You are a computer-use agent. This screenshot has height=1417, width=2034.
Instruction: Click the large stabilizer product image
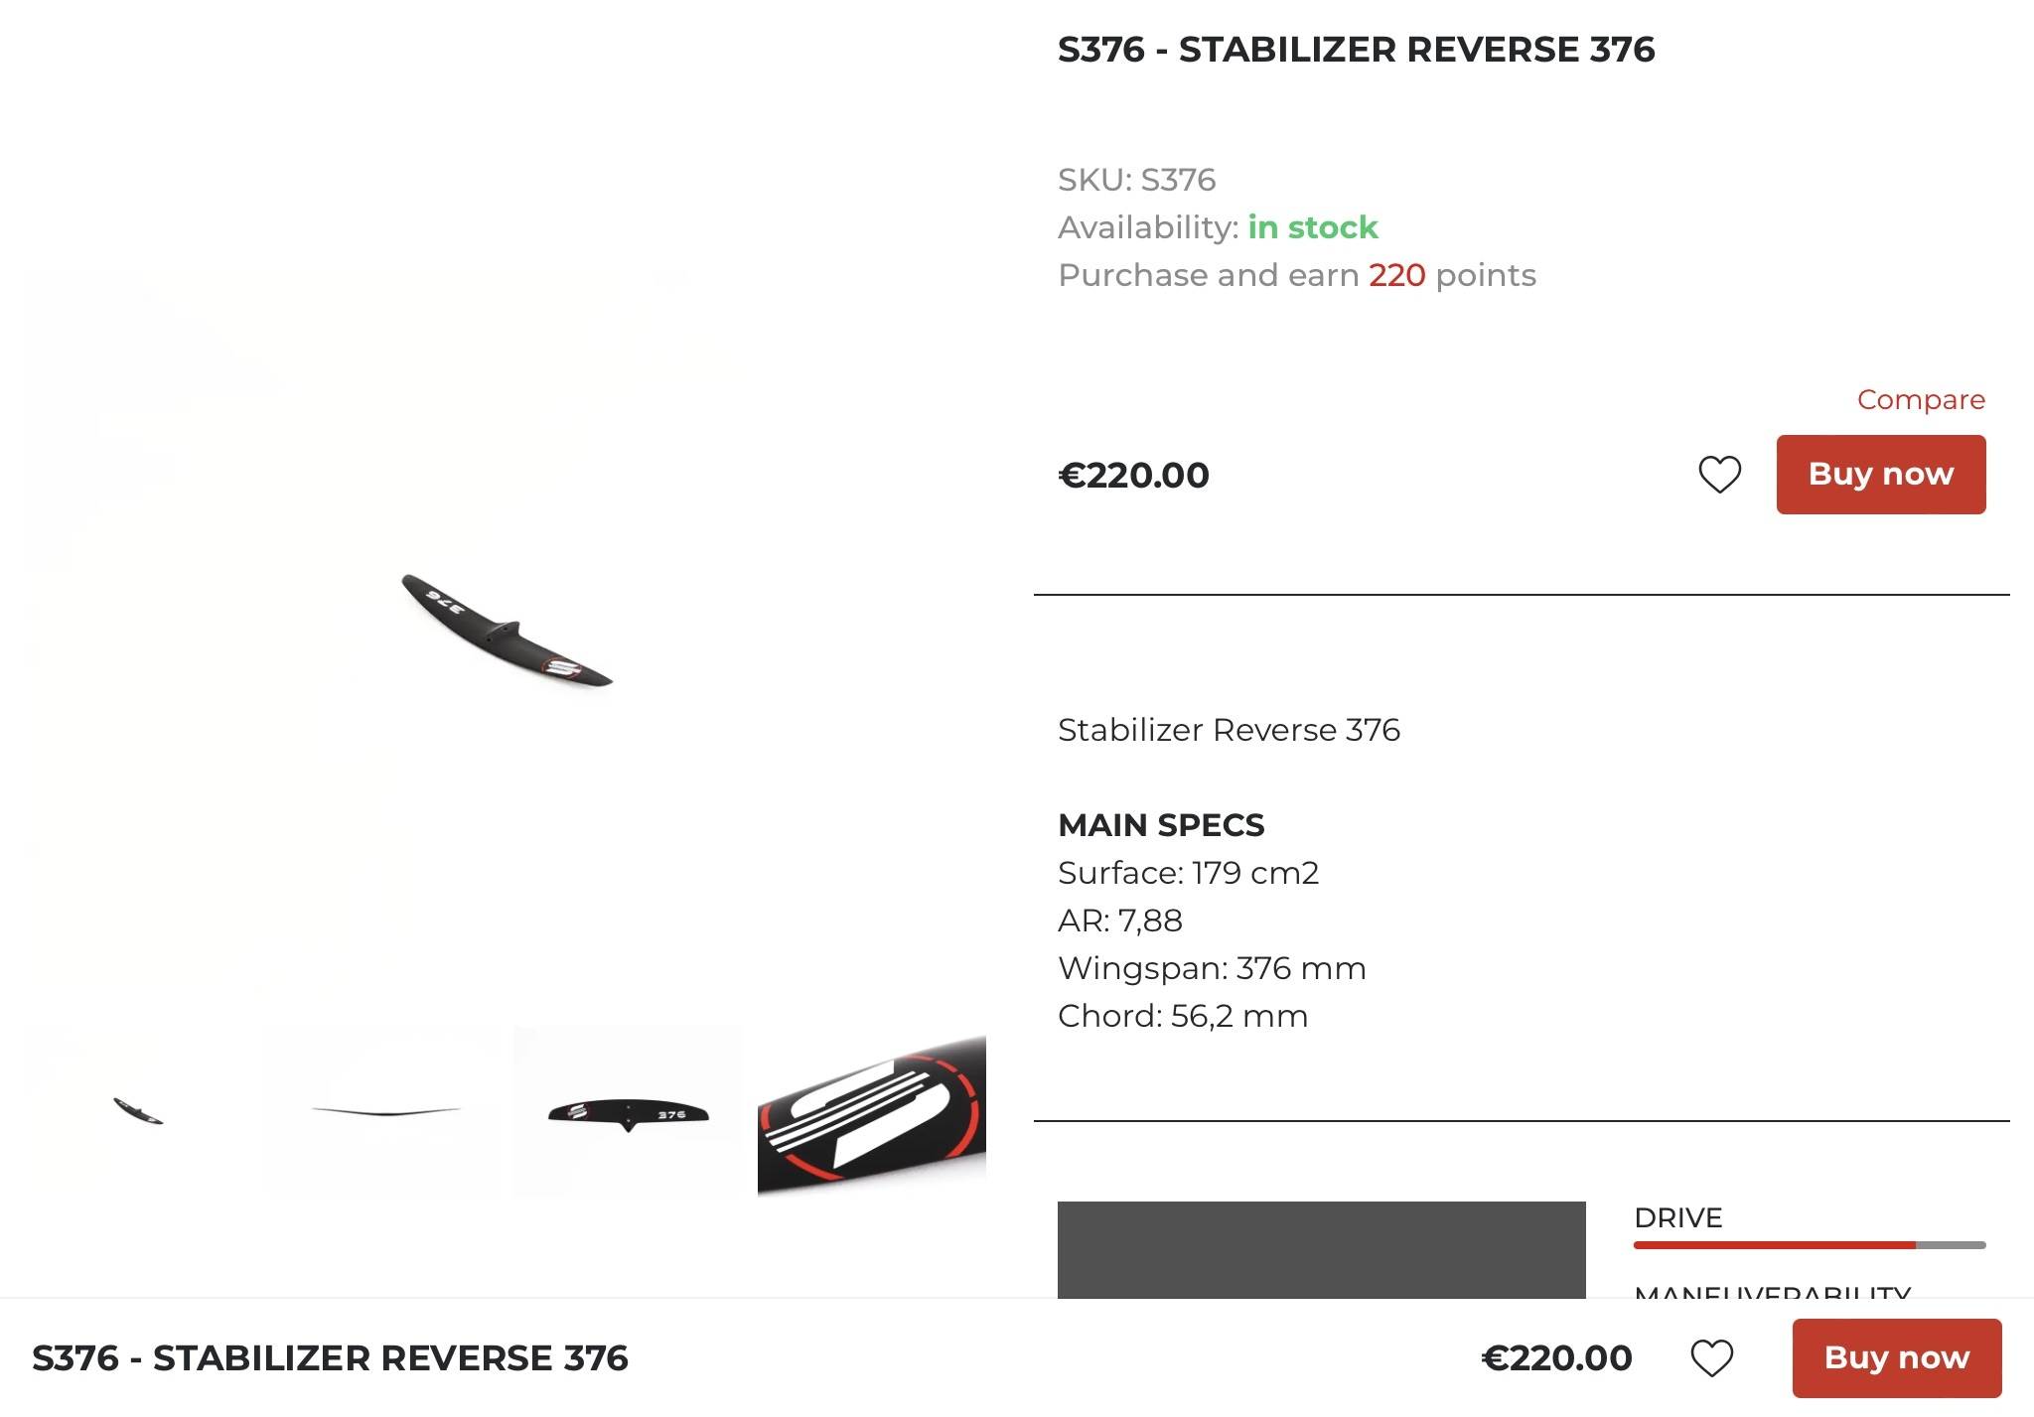(506, 632)
